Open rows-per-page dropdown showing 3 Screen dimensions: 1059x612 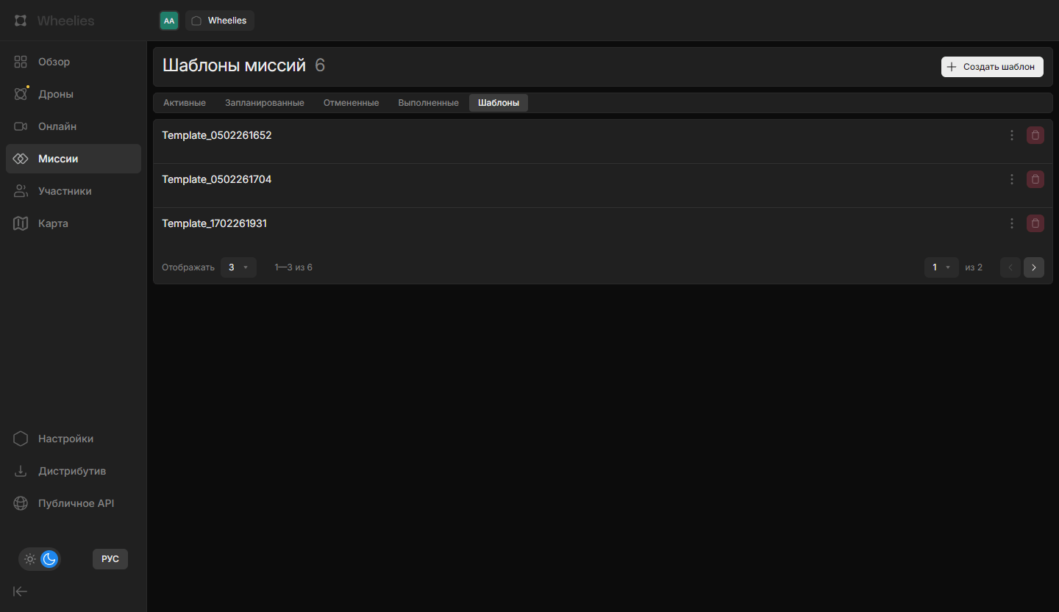(x=238, y=267)
